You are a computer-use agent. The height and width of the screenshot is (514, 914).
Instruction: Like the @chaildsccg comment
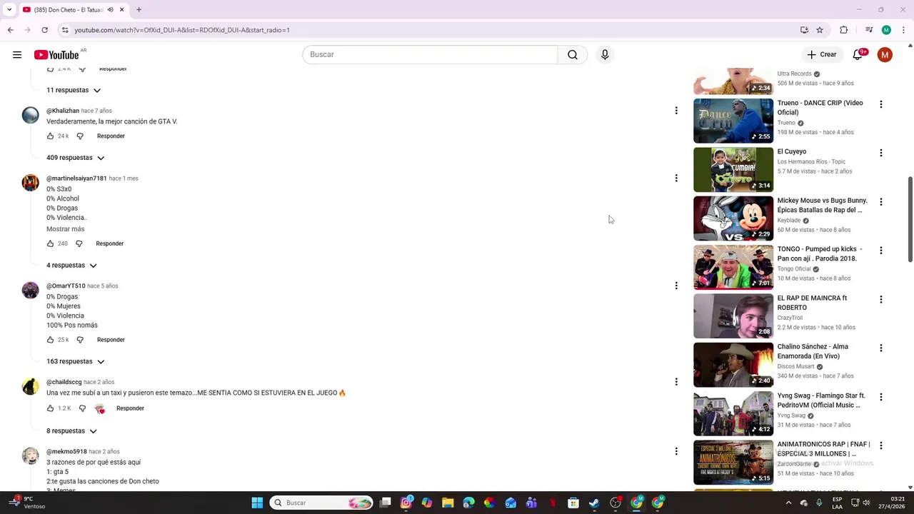[x=50, y=408]
